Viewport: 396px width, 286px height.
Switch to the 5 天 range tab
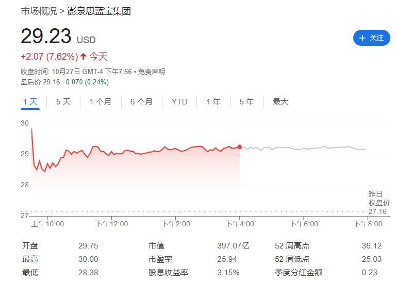coord(63,102)
